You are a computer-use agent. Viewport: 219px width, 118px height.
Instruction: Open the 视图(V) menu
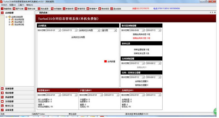[x=12, y=5]
